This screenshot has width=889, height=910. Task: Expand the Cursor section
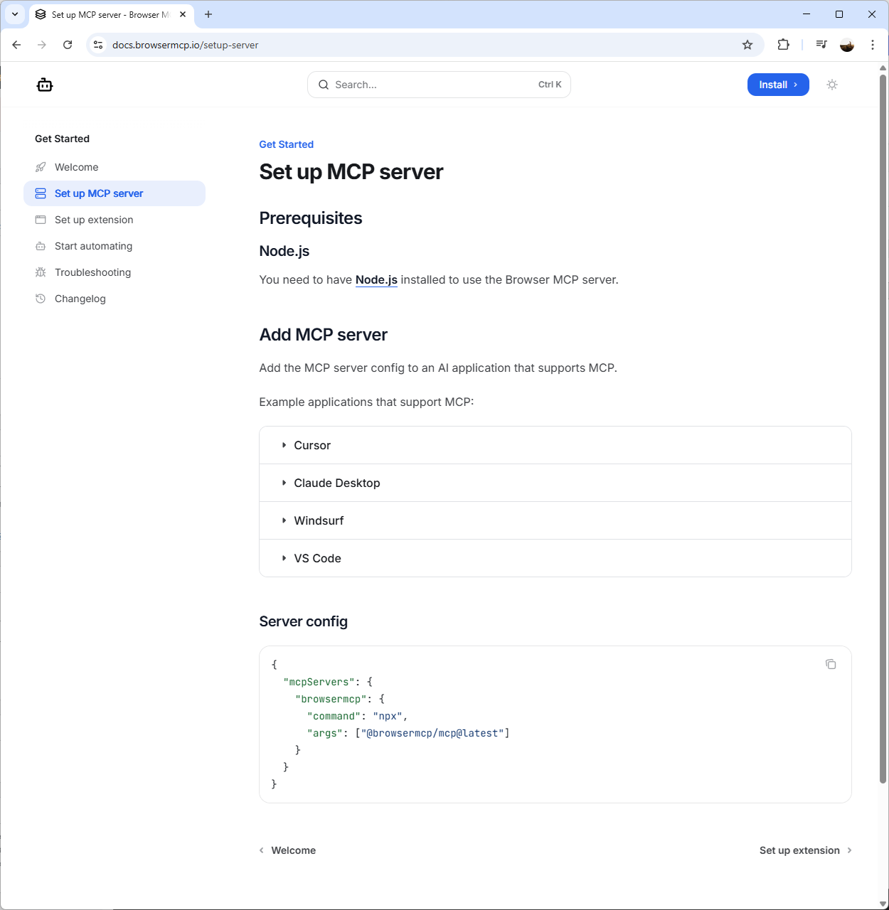[312, 446]
